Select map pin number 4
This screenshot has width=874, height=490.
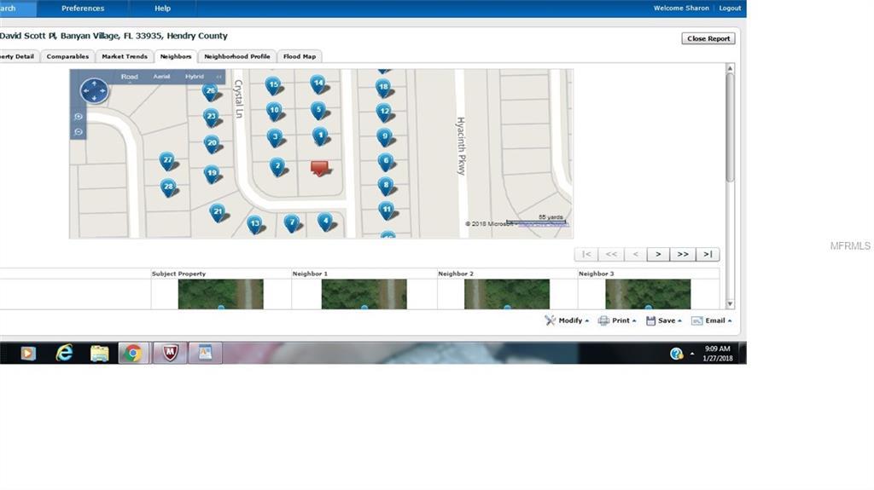point(326,222)
